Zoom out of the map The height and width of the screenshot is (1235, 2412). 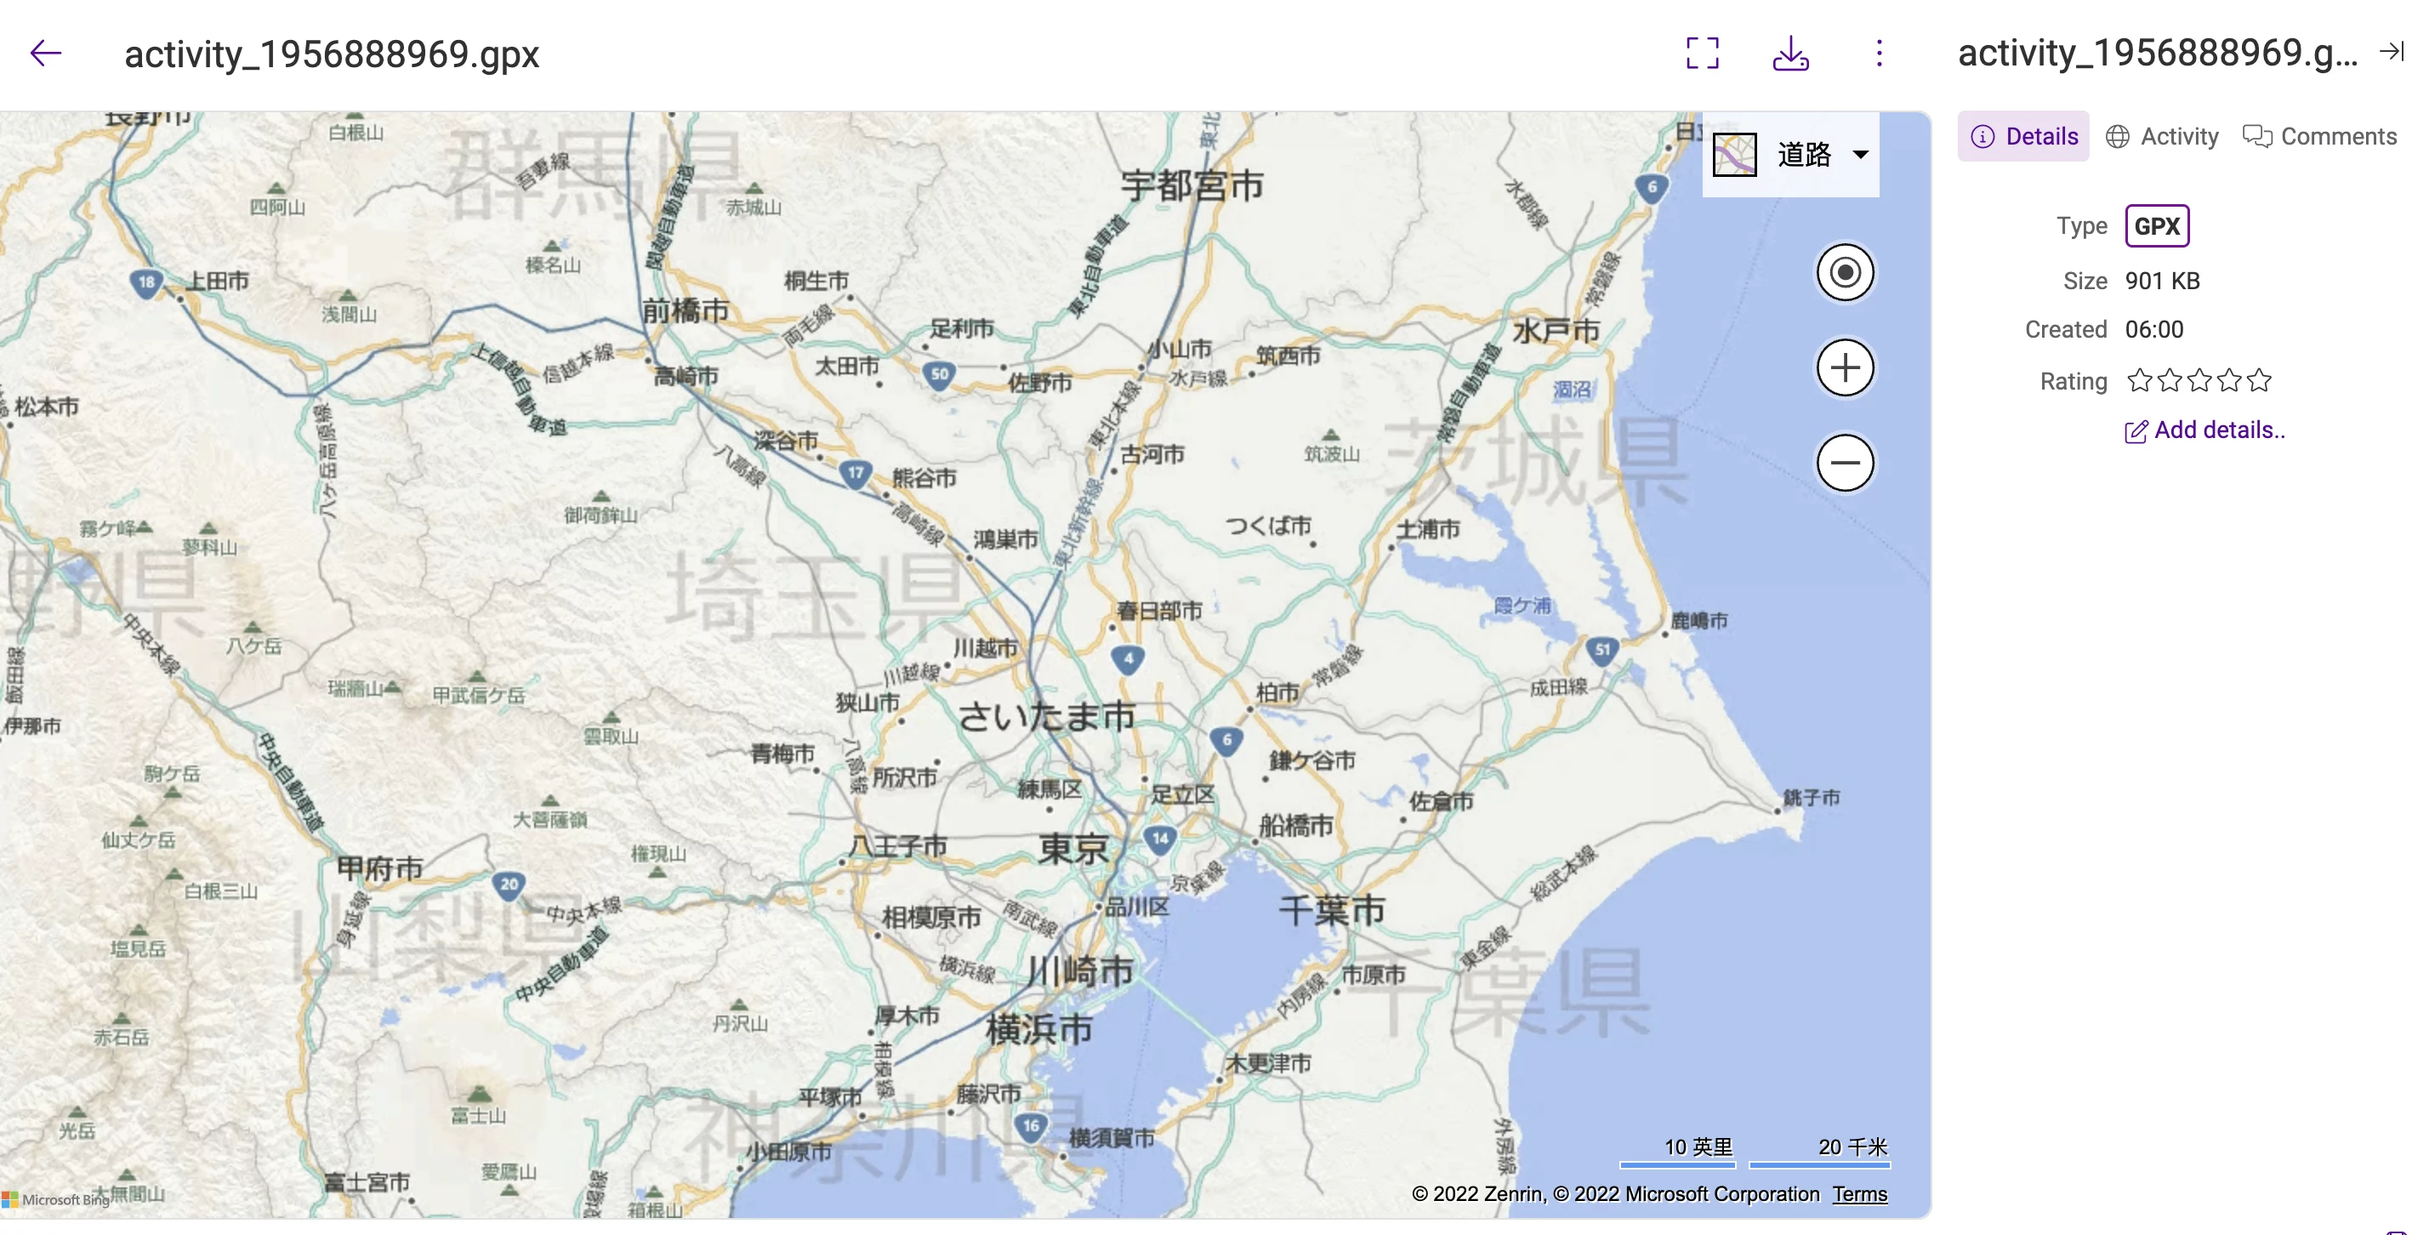pyautogui.click(x=1844, y=463)
